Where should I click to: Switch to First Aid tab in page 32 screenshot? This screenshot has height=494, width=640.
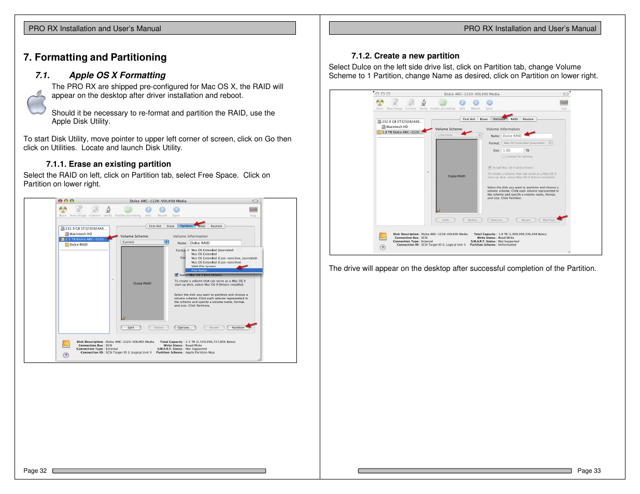[x=155, y=226]
